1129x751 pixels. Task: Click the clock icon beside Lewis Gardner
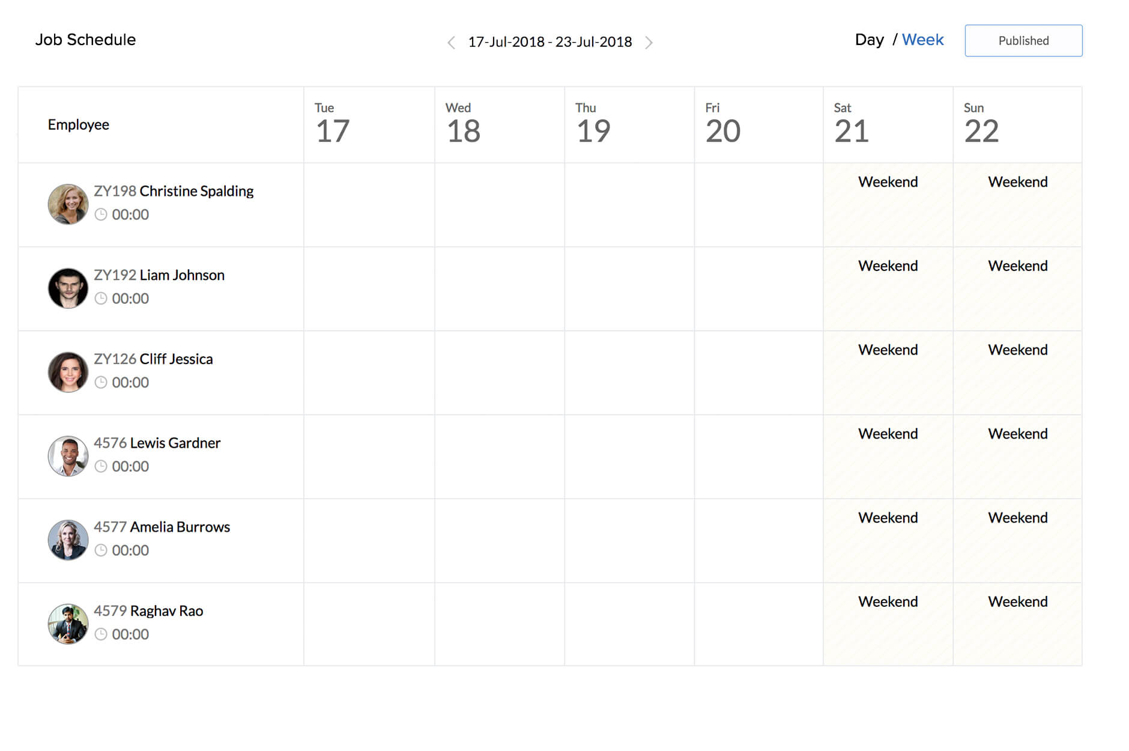pos(102,466)
